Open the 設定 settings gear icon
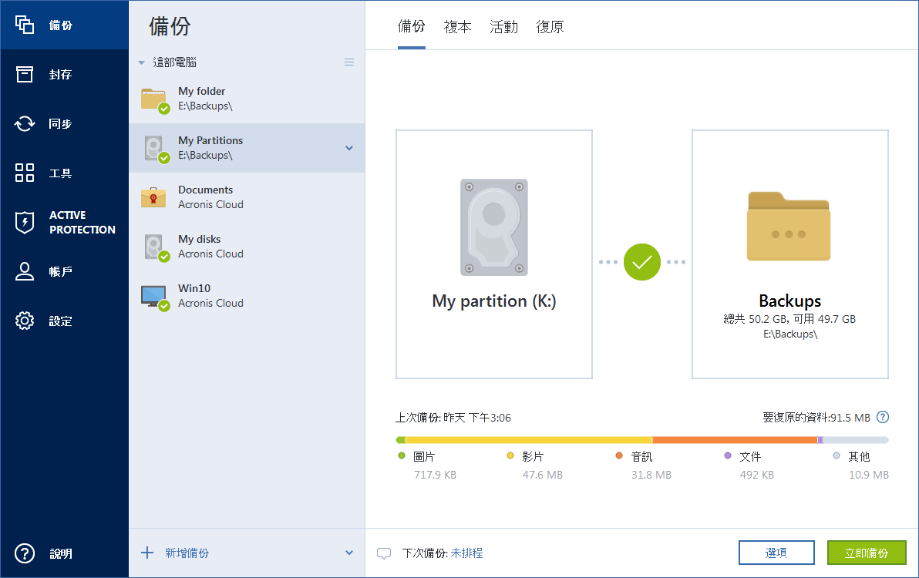919x578 pixels. click(x=24, y=321)
